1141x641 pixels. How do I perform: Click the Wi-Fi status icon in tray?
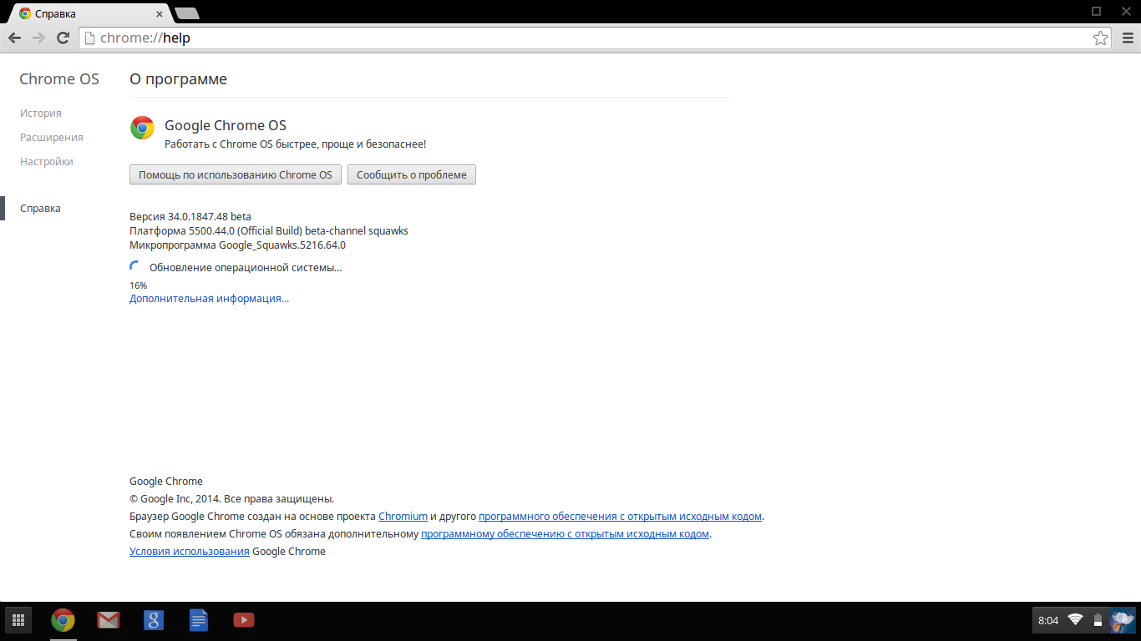coord(1075,620)
